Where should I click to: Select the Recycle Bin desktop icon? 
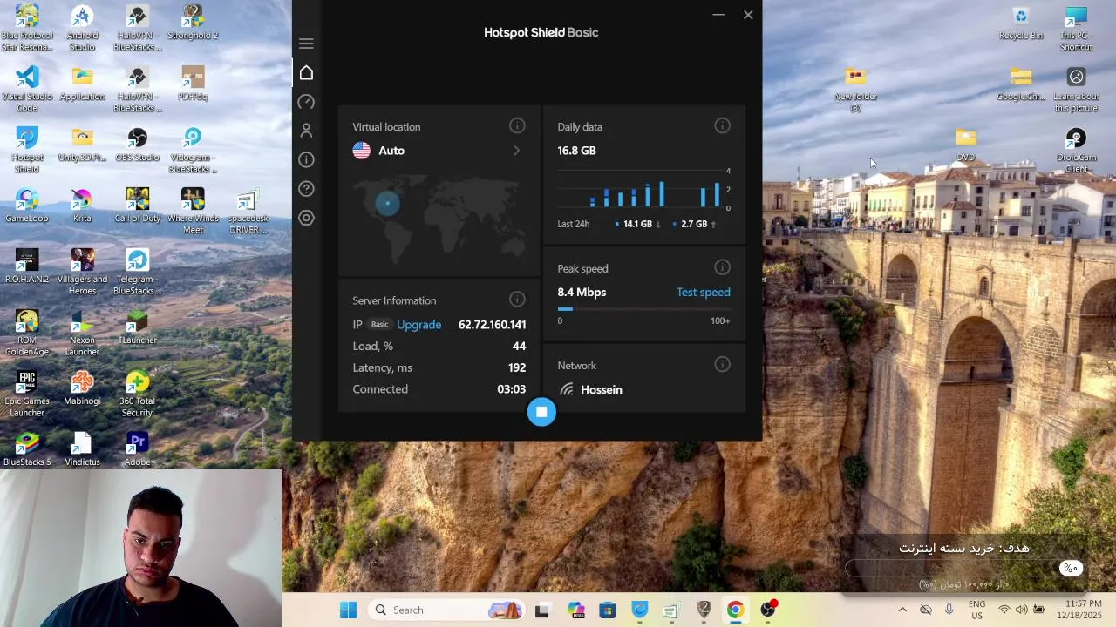(1021, 24)
